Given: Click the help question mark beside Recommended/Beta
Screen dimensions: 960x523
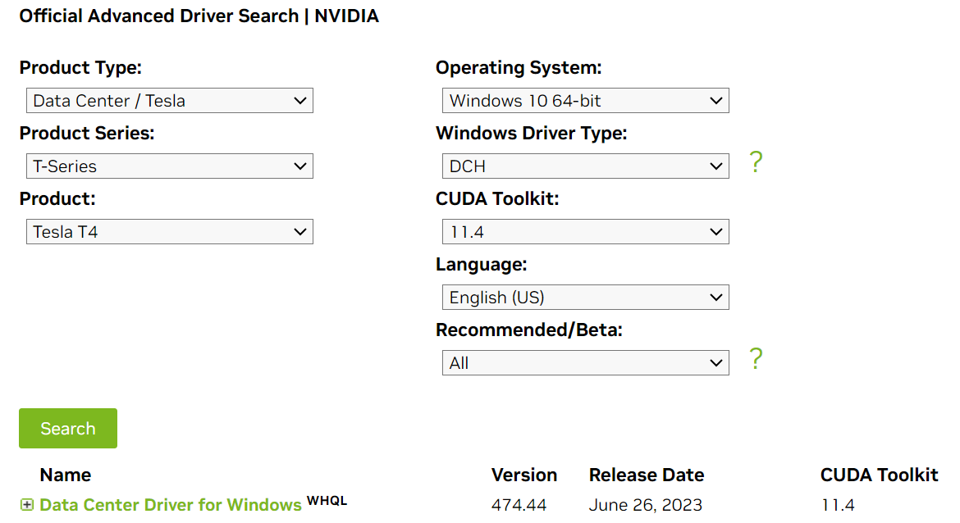Looking at the screenshot, I should (757, 358).
